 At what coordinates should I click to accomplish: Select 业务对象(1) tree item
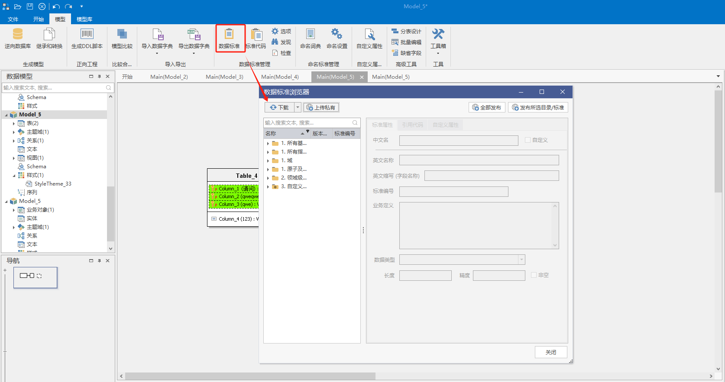tap(40, 210)
